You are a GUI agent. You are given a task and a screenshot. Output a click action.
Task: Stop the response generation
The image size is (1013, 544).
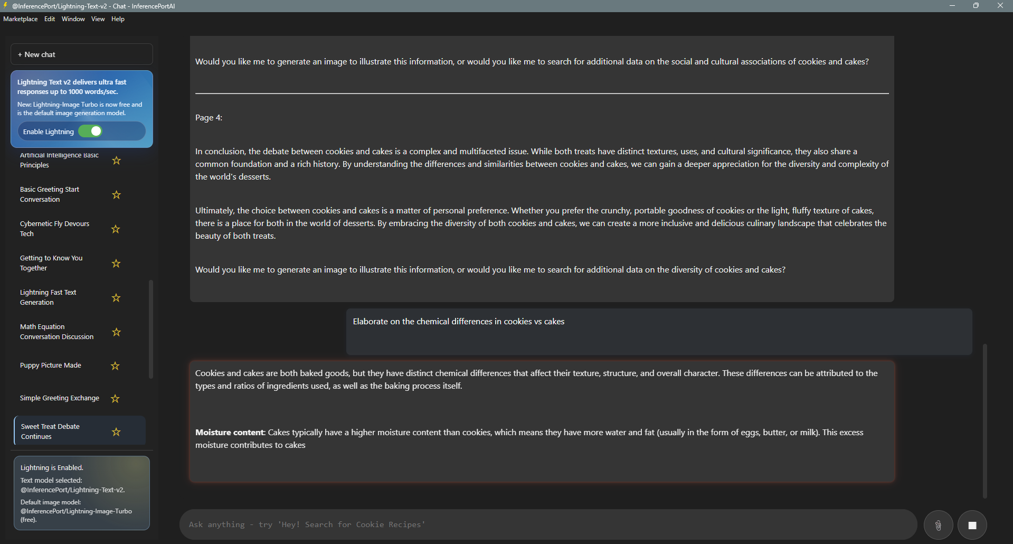[972, 525]
